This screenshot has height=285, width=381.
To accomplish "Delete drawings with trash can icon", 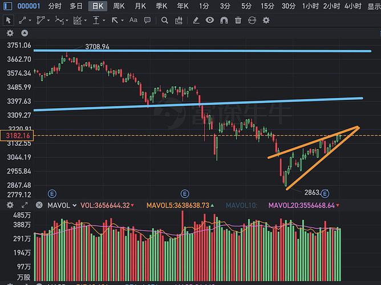I will (x=238, y=21).
